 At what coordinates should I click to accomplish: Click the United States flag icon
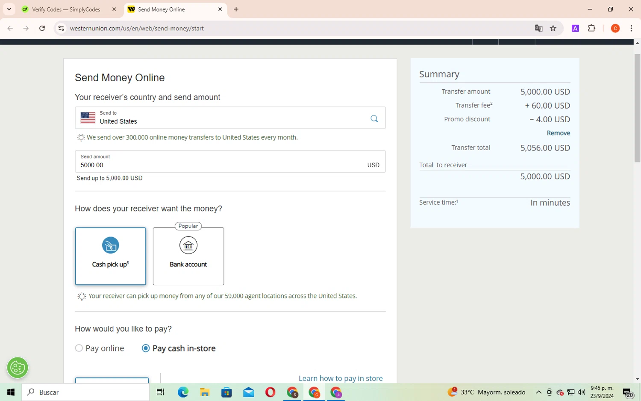point(88,118)
